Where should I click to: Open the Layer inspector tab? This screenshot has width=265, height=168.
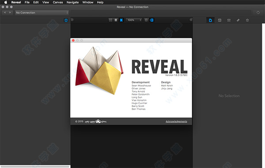247,20
